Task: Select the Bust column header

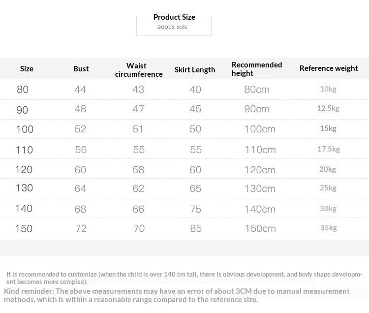Action: pos(81,69)
